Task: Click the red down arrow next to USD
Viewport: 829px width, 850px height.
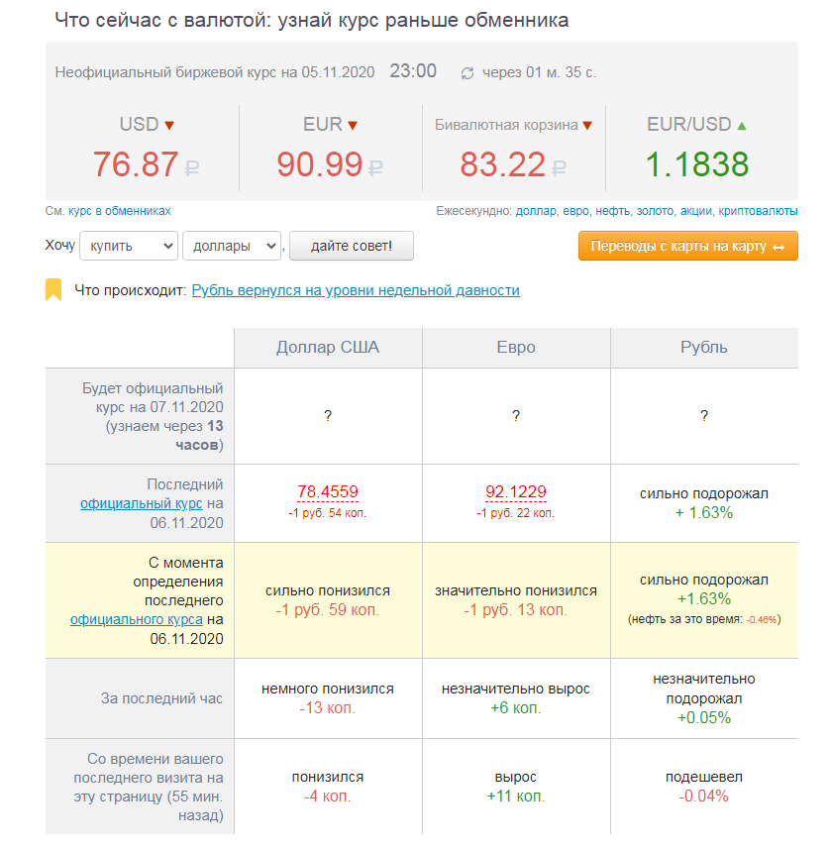Action: [x=169, y=126]
